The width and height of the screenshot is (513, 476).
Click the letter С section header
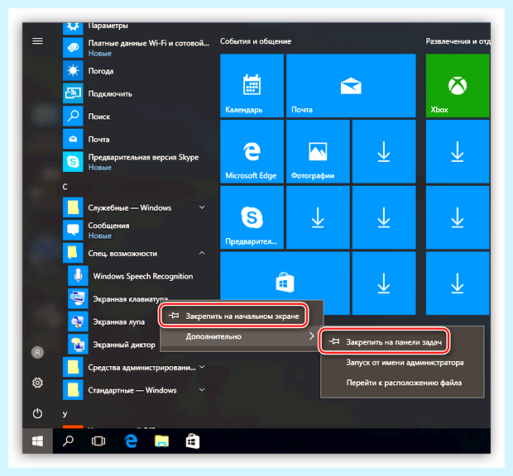pyautogui.click(x=65, y=187)
